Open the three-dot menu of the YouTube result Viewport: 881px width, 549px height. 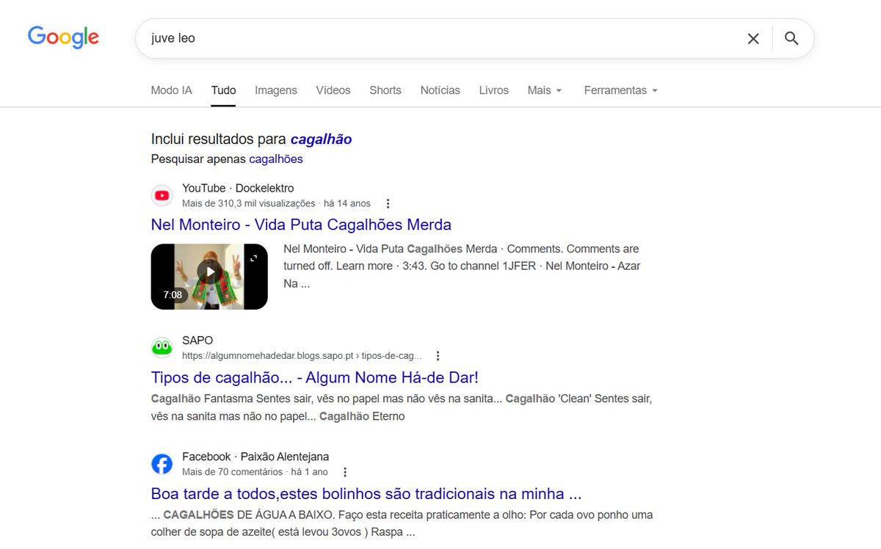coord(388,203)
